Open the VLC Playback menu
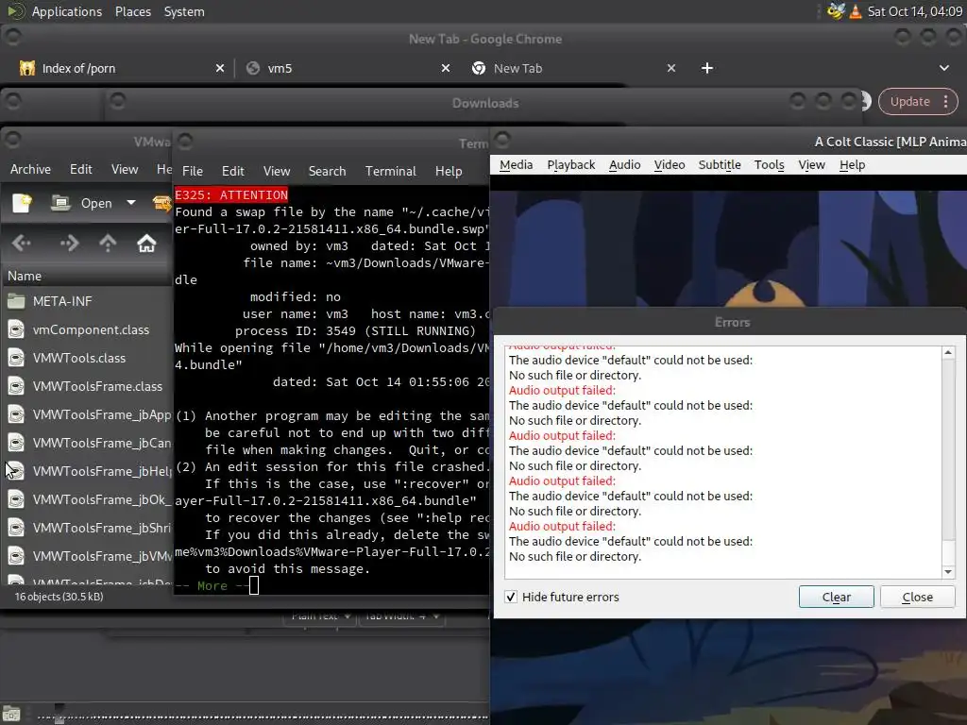 point(571,164)
